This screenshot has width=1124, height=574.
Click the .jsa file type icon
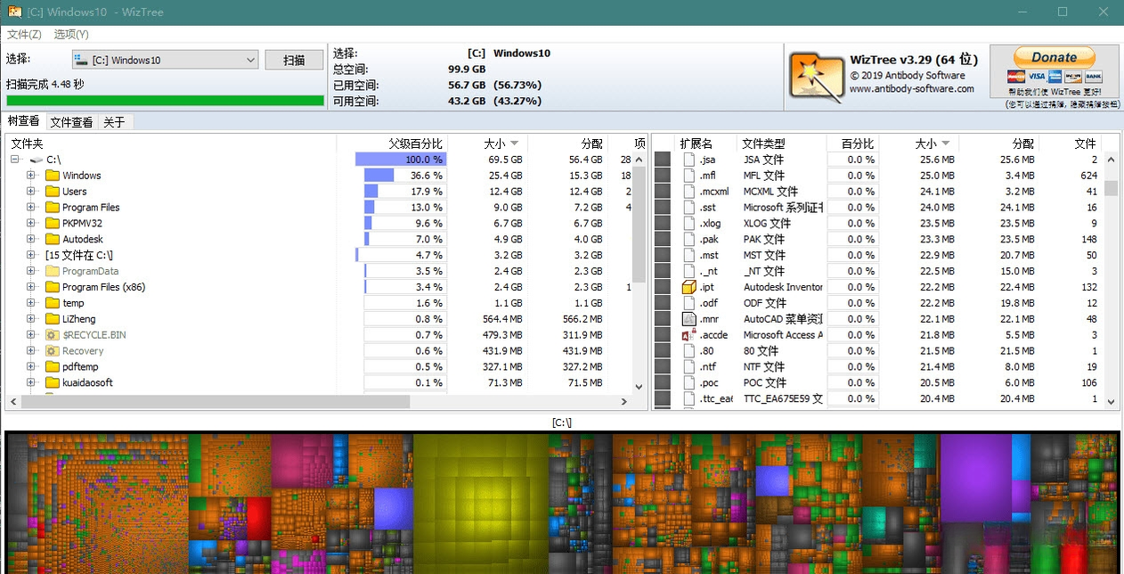point(688,160)
